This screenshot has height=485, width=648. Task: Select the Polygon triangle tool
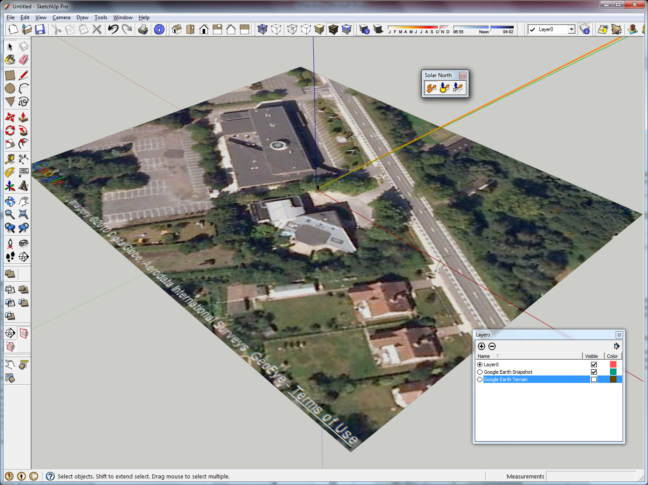[10, 102]
